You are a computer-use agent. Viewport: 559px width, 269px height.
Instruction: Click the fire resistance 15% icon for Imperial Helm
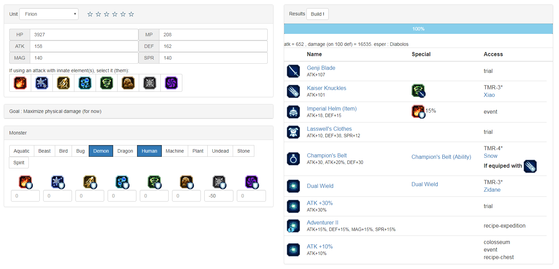click(x=418, y=112)
